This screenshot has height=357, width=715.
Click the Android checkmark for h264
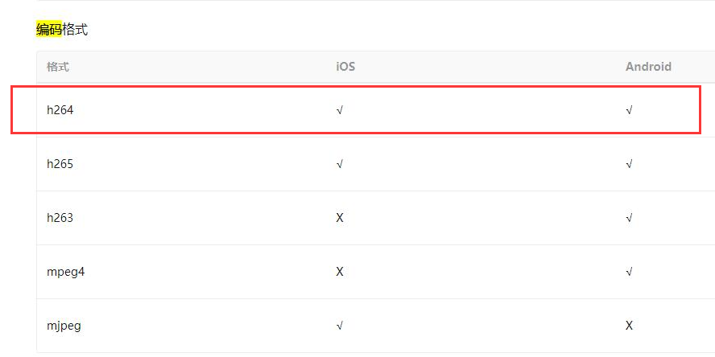[630, 110]
